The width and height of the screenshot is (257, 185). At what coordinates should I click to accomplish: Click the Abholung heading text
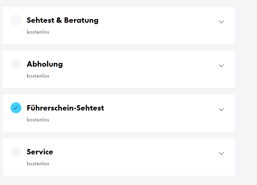click(45, 64)
